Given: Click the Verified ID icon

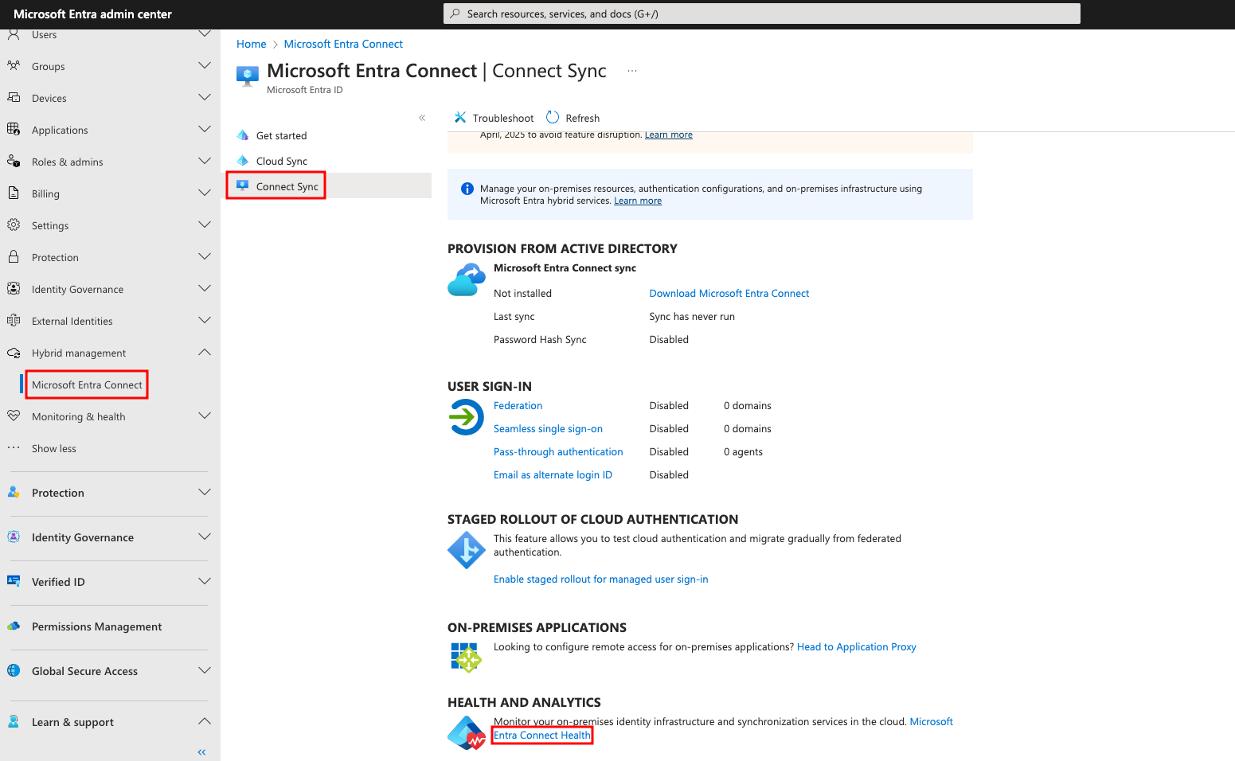Looking at the screenshot, I should (14, 582).
